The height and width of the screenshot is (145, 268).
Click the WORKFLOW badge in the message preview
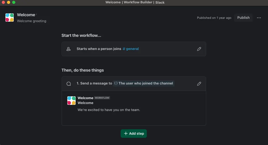pos(102,98)
